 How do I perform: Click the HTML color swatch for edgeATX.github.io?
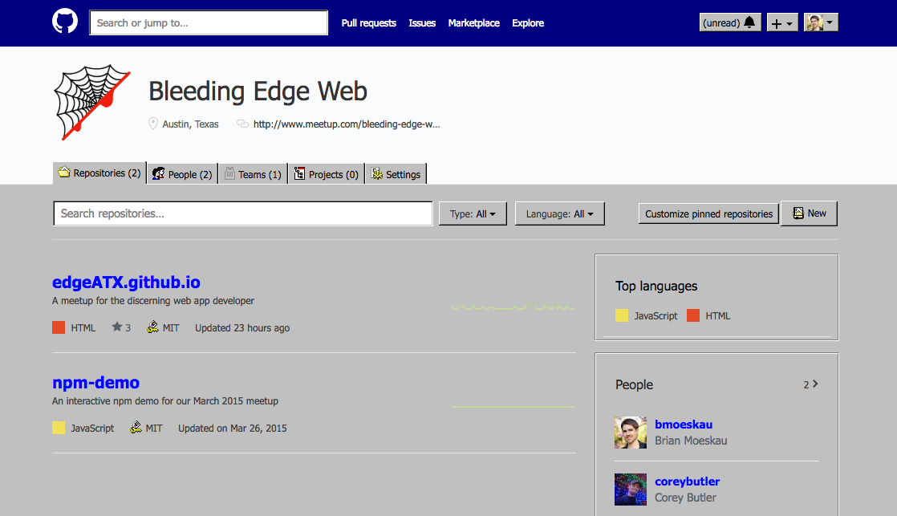[59, 327]
